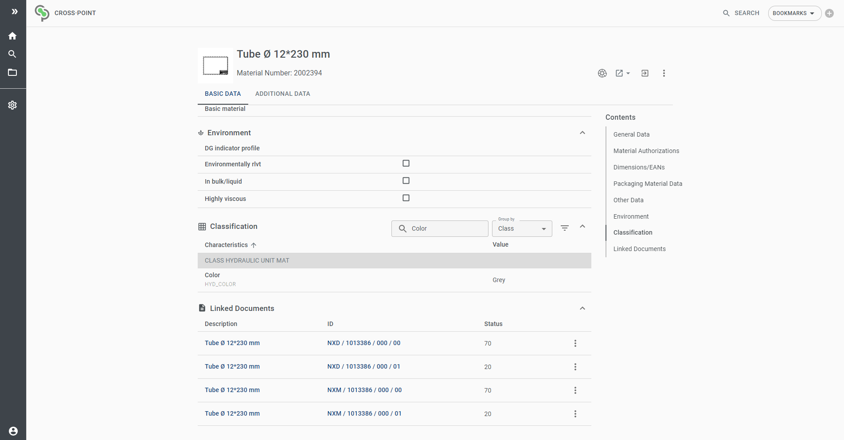This screenshot has width=844, height=440.
Task: Sort by Characteristics column arrow
Action: [x=254, y=245]
